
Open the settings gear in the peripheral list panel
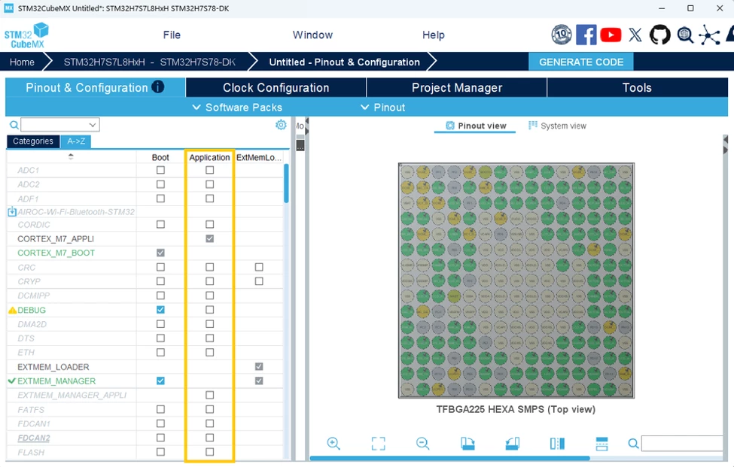(281, 125)
